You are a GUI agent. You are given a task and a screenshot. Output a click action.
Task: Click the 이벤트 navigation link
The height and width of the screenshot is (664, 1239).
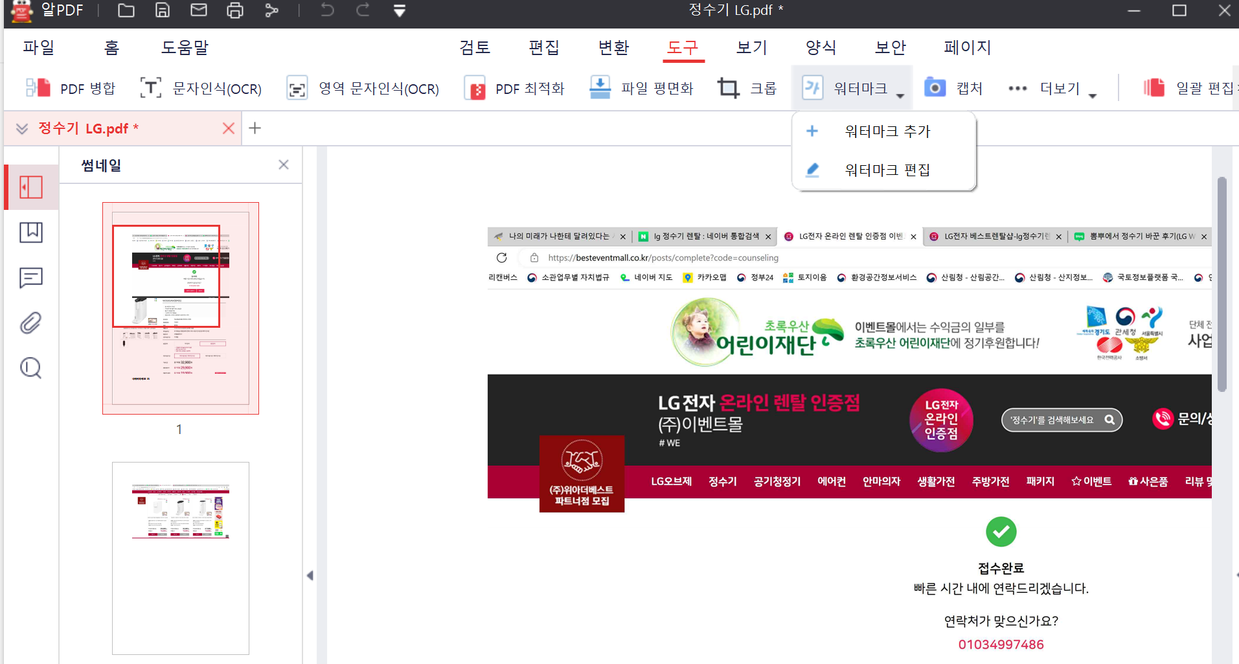point(1091,481)
